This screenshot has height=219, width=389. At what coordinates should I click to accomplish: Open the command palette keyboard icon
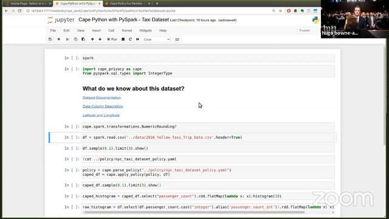point(177,39)
